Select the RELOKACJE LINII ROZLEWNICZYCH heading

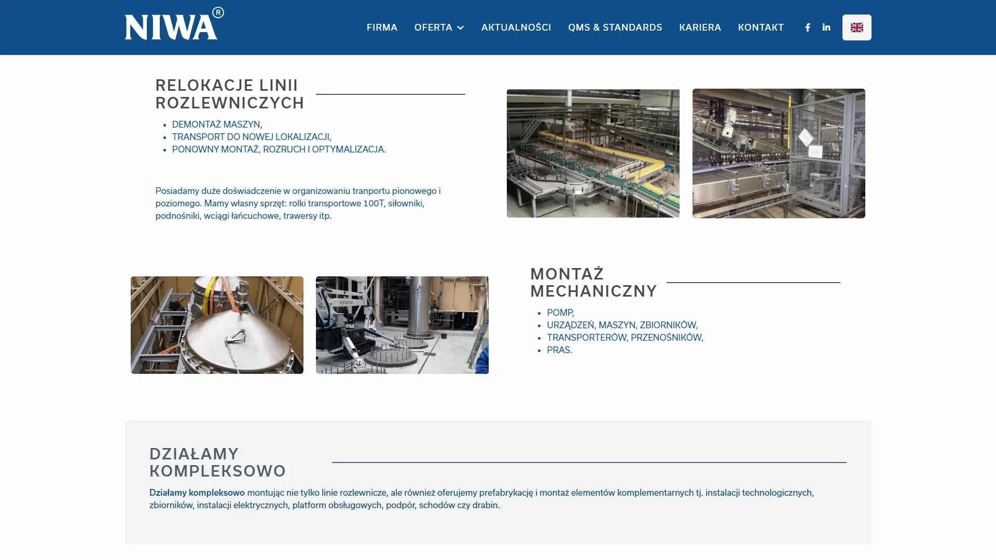click(x=230, y=94)
